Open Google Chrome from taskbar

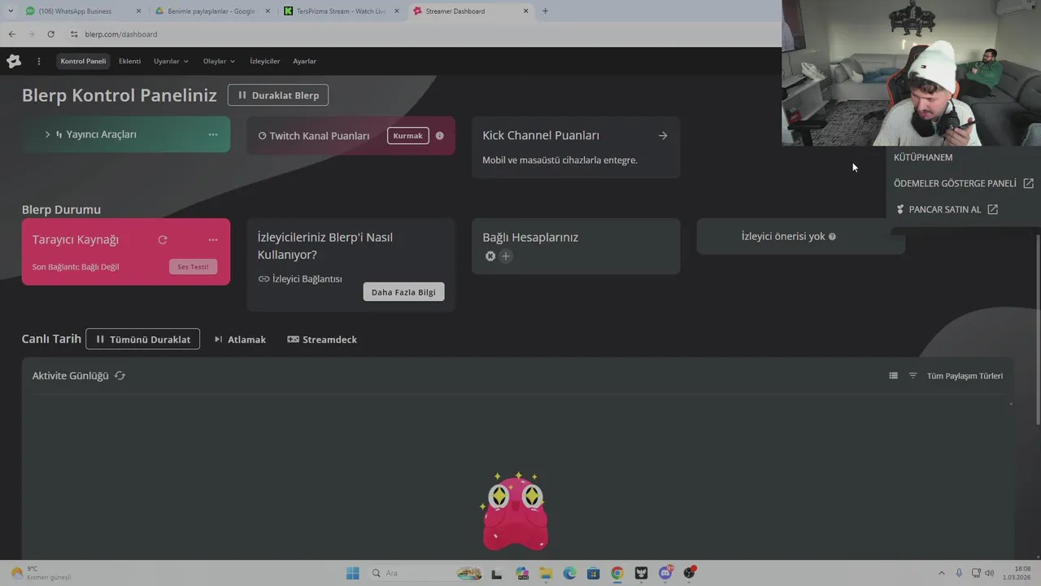click(x=617, y=573)
